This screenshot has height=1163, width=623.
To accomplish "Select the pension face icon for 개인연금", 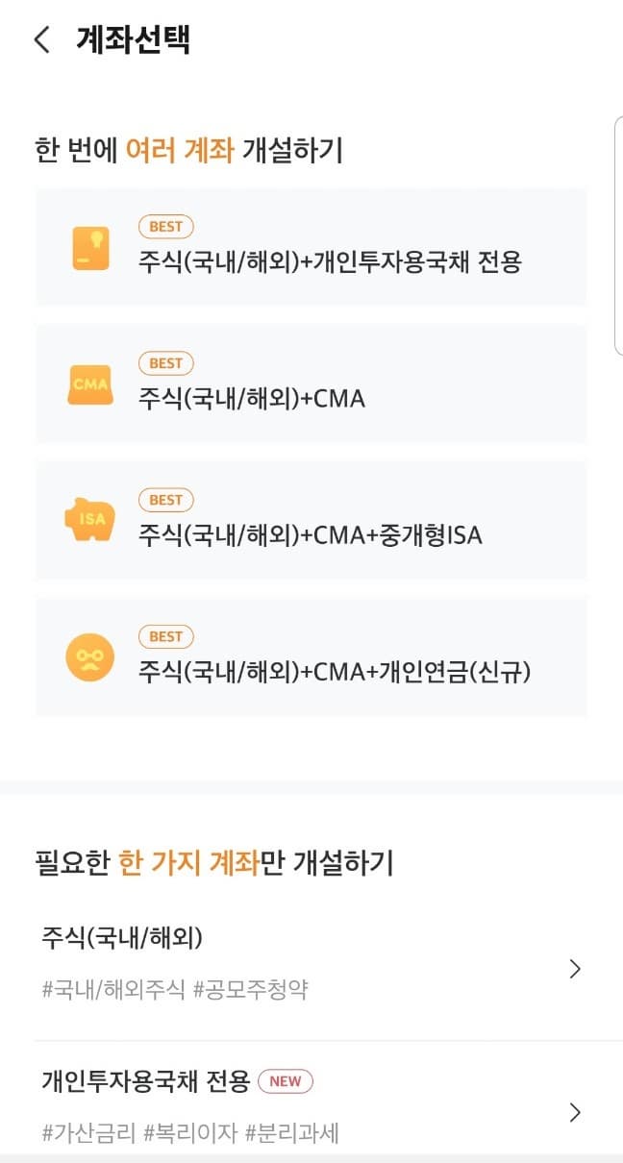I will [89, 657].
